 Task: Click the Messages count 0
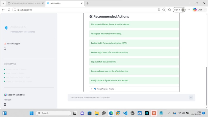(5, 105)
